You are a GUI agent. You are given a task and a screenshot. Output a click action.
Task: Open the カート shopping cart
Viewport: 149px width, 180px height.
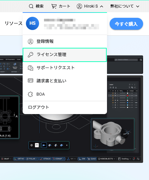[61, 6]
